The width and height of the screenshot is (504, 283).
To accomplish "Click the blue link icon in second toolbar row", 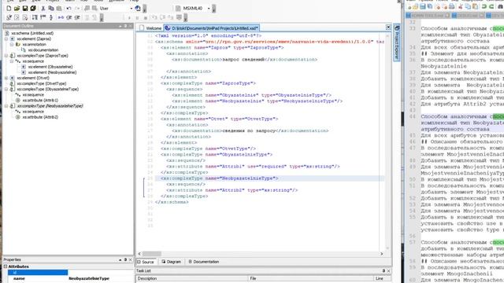I will coord(61,17).
